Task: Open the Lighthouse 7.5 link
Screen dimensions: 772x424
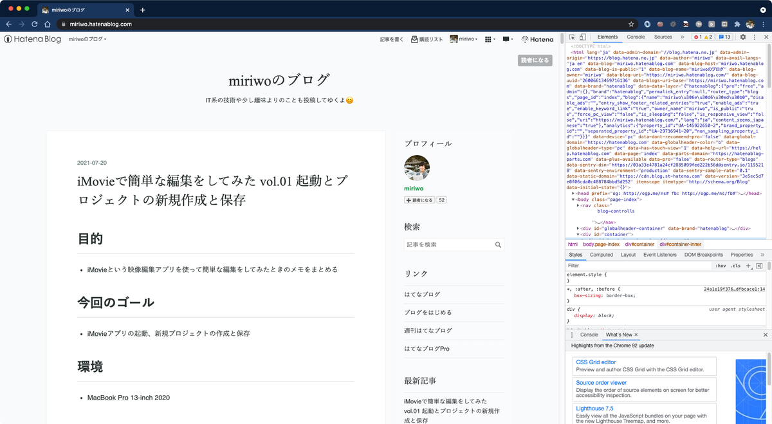Action: pos(594,408)
